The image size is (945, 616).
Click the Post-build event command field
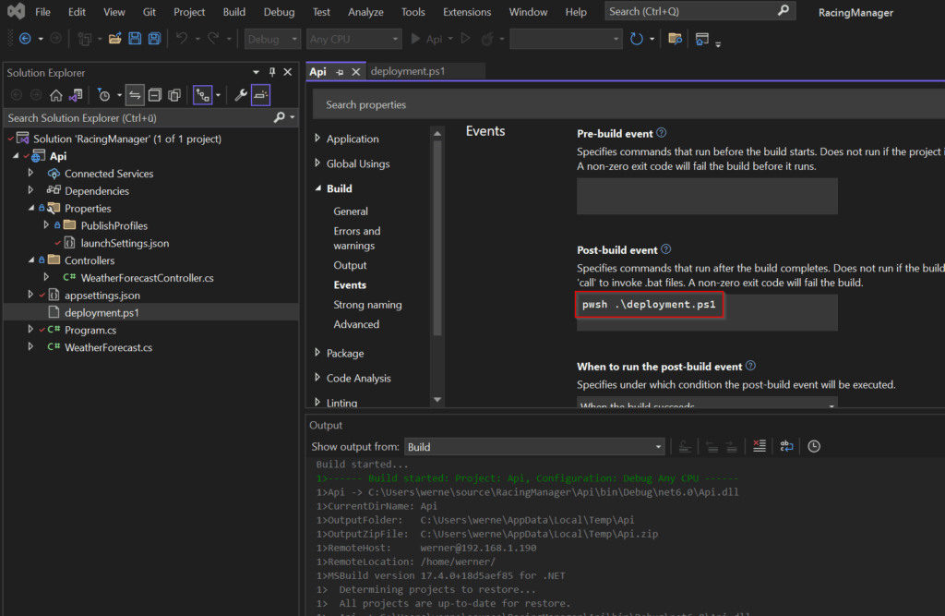(707, 312)
